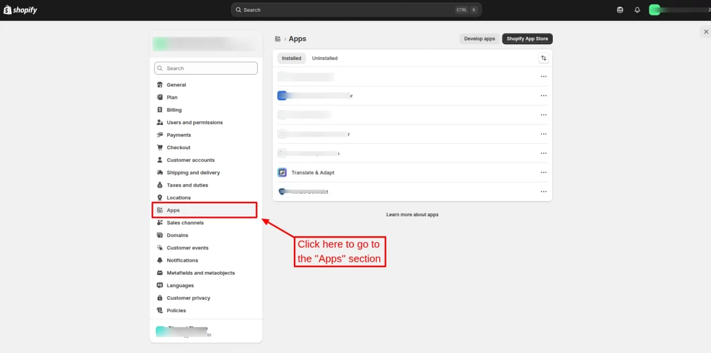This screenshot has width=711, height=353.
Task: Click the settings sidebar Search field
Action: (x=206, y=68)
